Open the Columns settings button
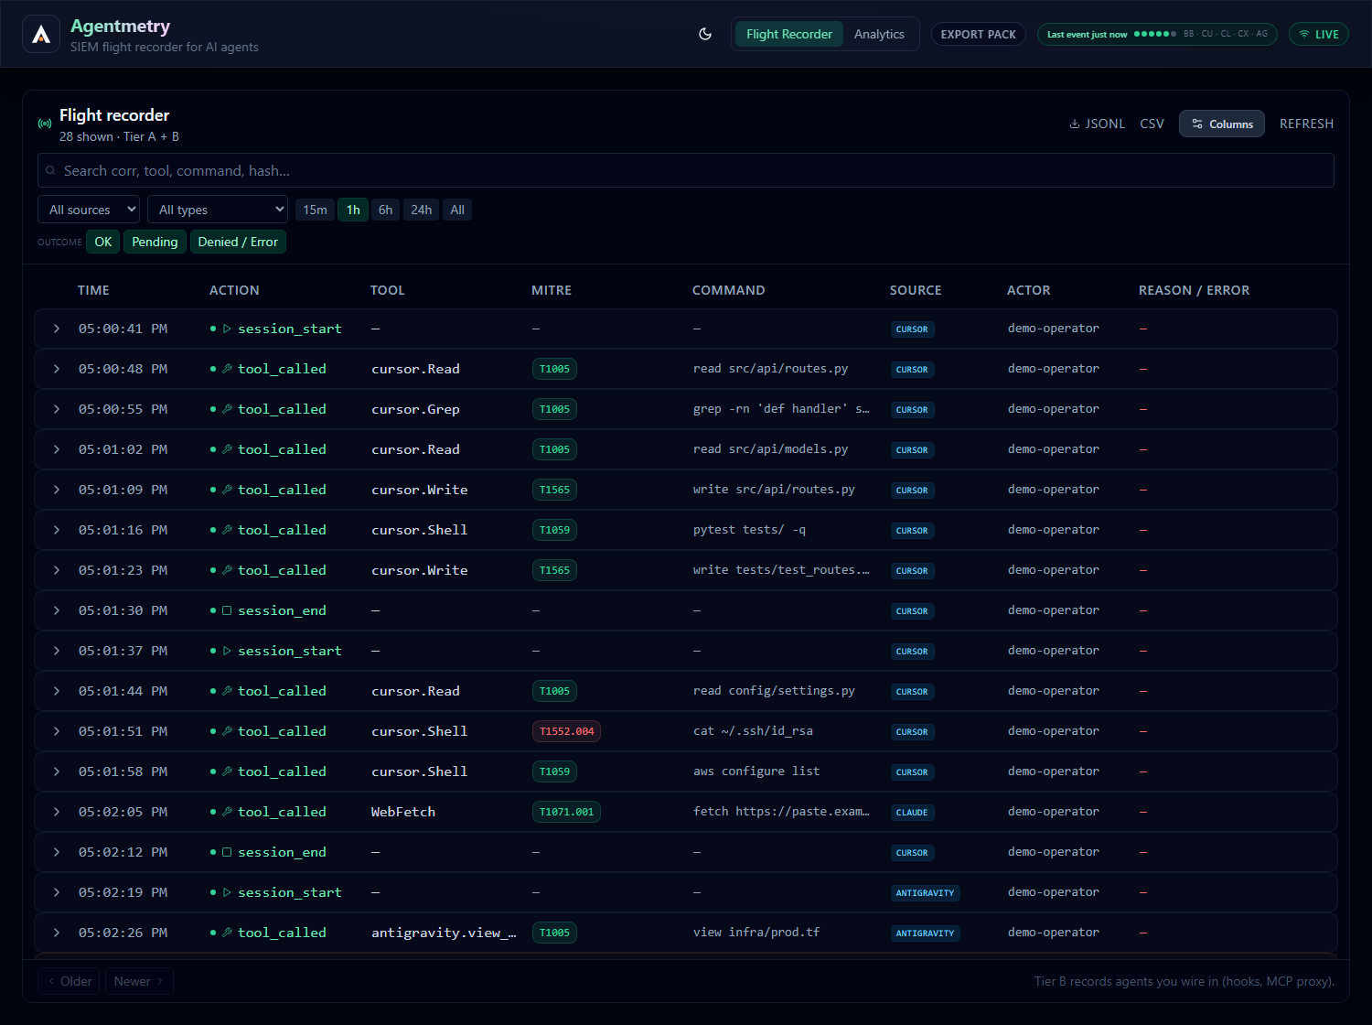 point(1222,124)
